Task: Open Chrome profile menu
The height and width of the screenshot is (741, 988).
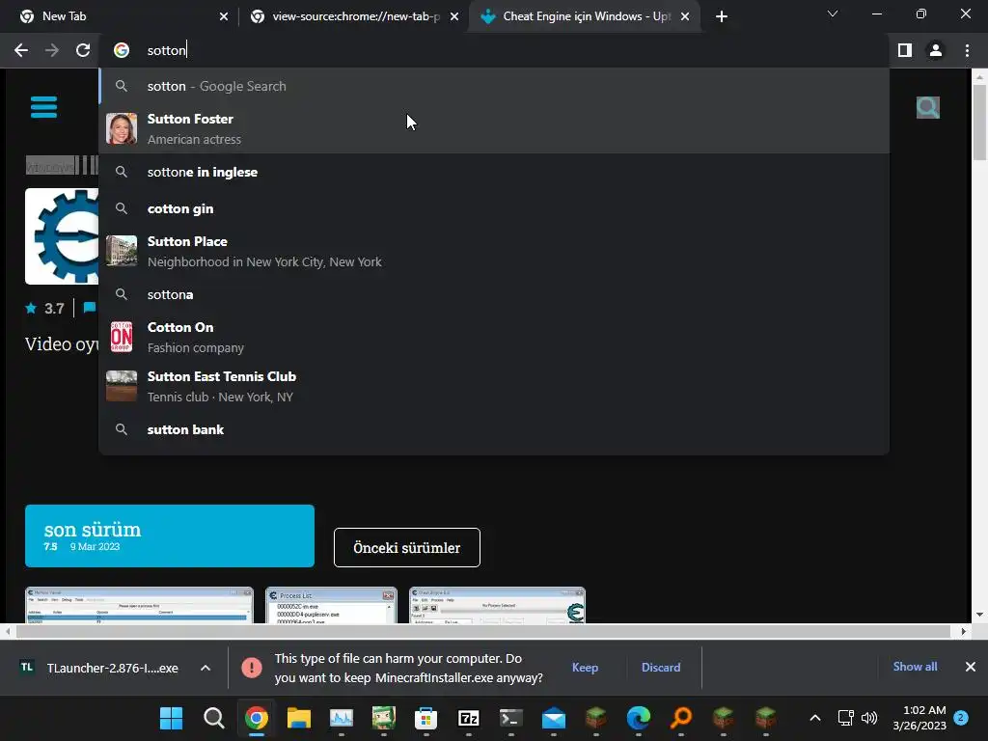Action: coord(936,50)
